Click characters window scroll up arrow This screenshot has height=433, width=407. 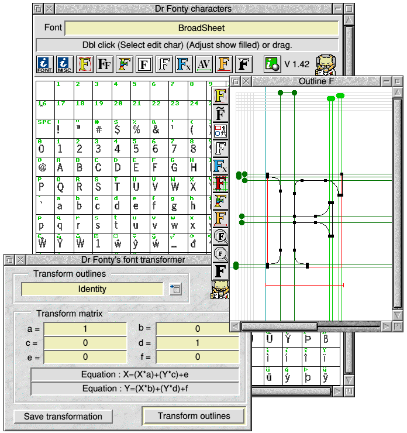[349, 20]
